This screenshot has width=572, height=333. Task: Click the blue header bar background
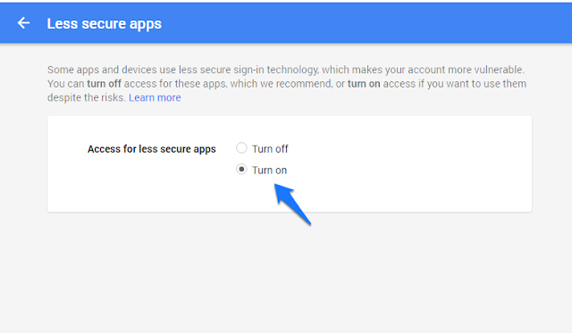tap(365, 23)
